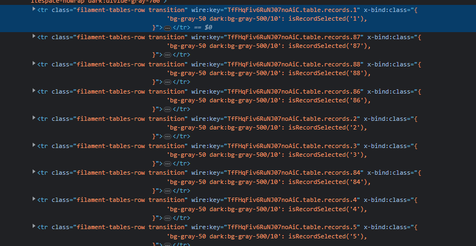Click the isRecordSelected('2') line

267,127
